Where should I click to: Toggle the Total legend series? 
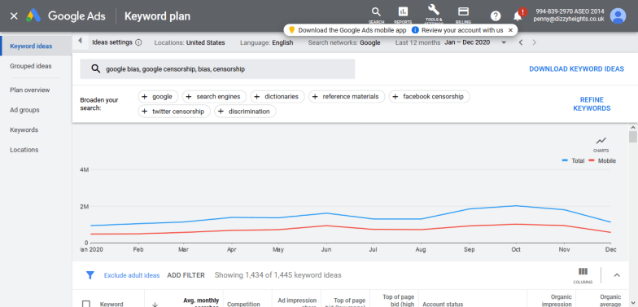pyautogui.click(x=573, y=161)
